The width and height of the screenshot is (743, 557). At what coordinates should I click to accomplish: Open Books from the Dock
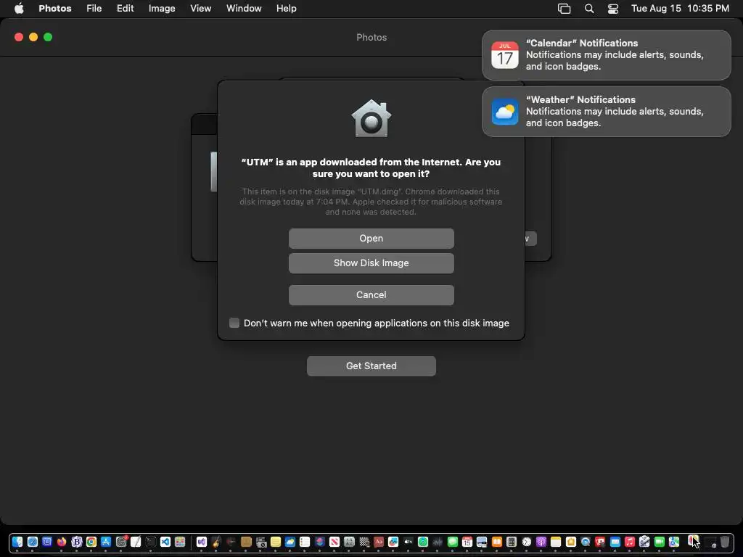[x=496, y=542]
